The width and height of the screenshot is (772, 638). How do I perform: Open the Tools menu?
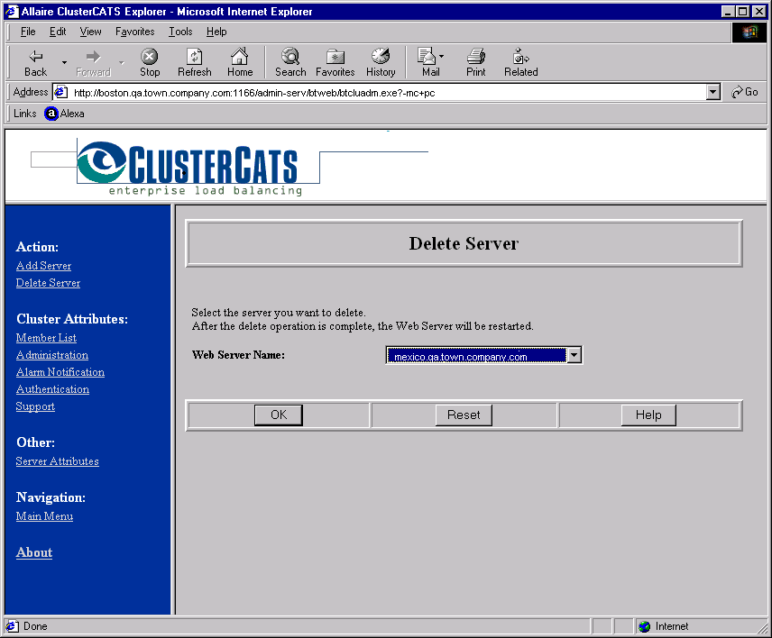180,32
